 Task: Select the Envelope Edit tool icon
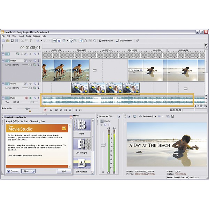pyautogui.click(x=86, y=41)
